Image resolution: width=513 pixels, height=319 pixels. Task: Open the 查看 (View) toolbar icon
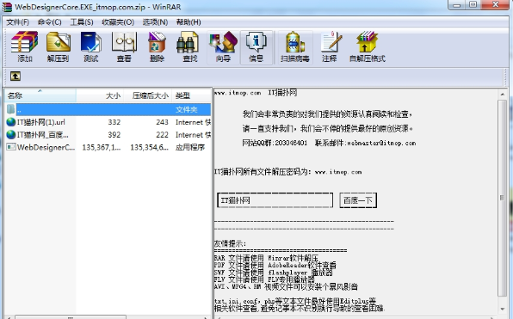coord(124,42)
